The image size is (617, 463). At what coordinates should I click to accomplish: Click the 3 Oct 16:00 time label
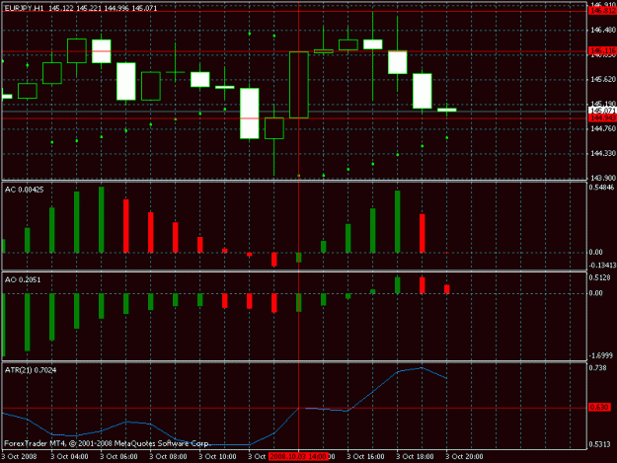click(x=365, y=457)
